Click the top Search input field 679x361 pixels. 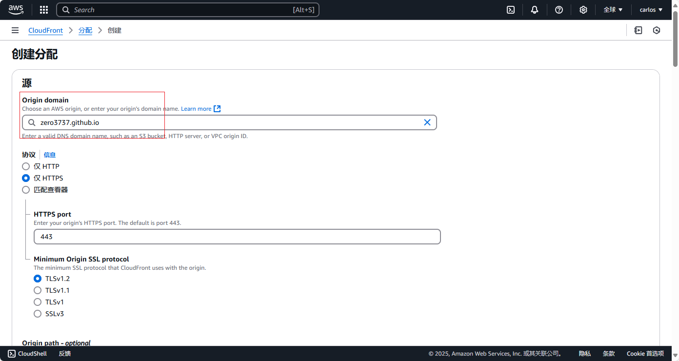(x=188, y=10)
